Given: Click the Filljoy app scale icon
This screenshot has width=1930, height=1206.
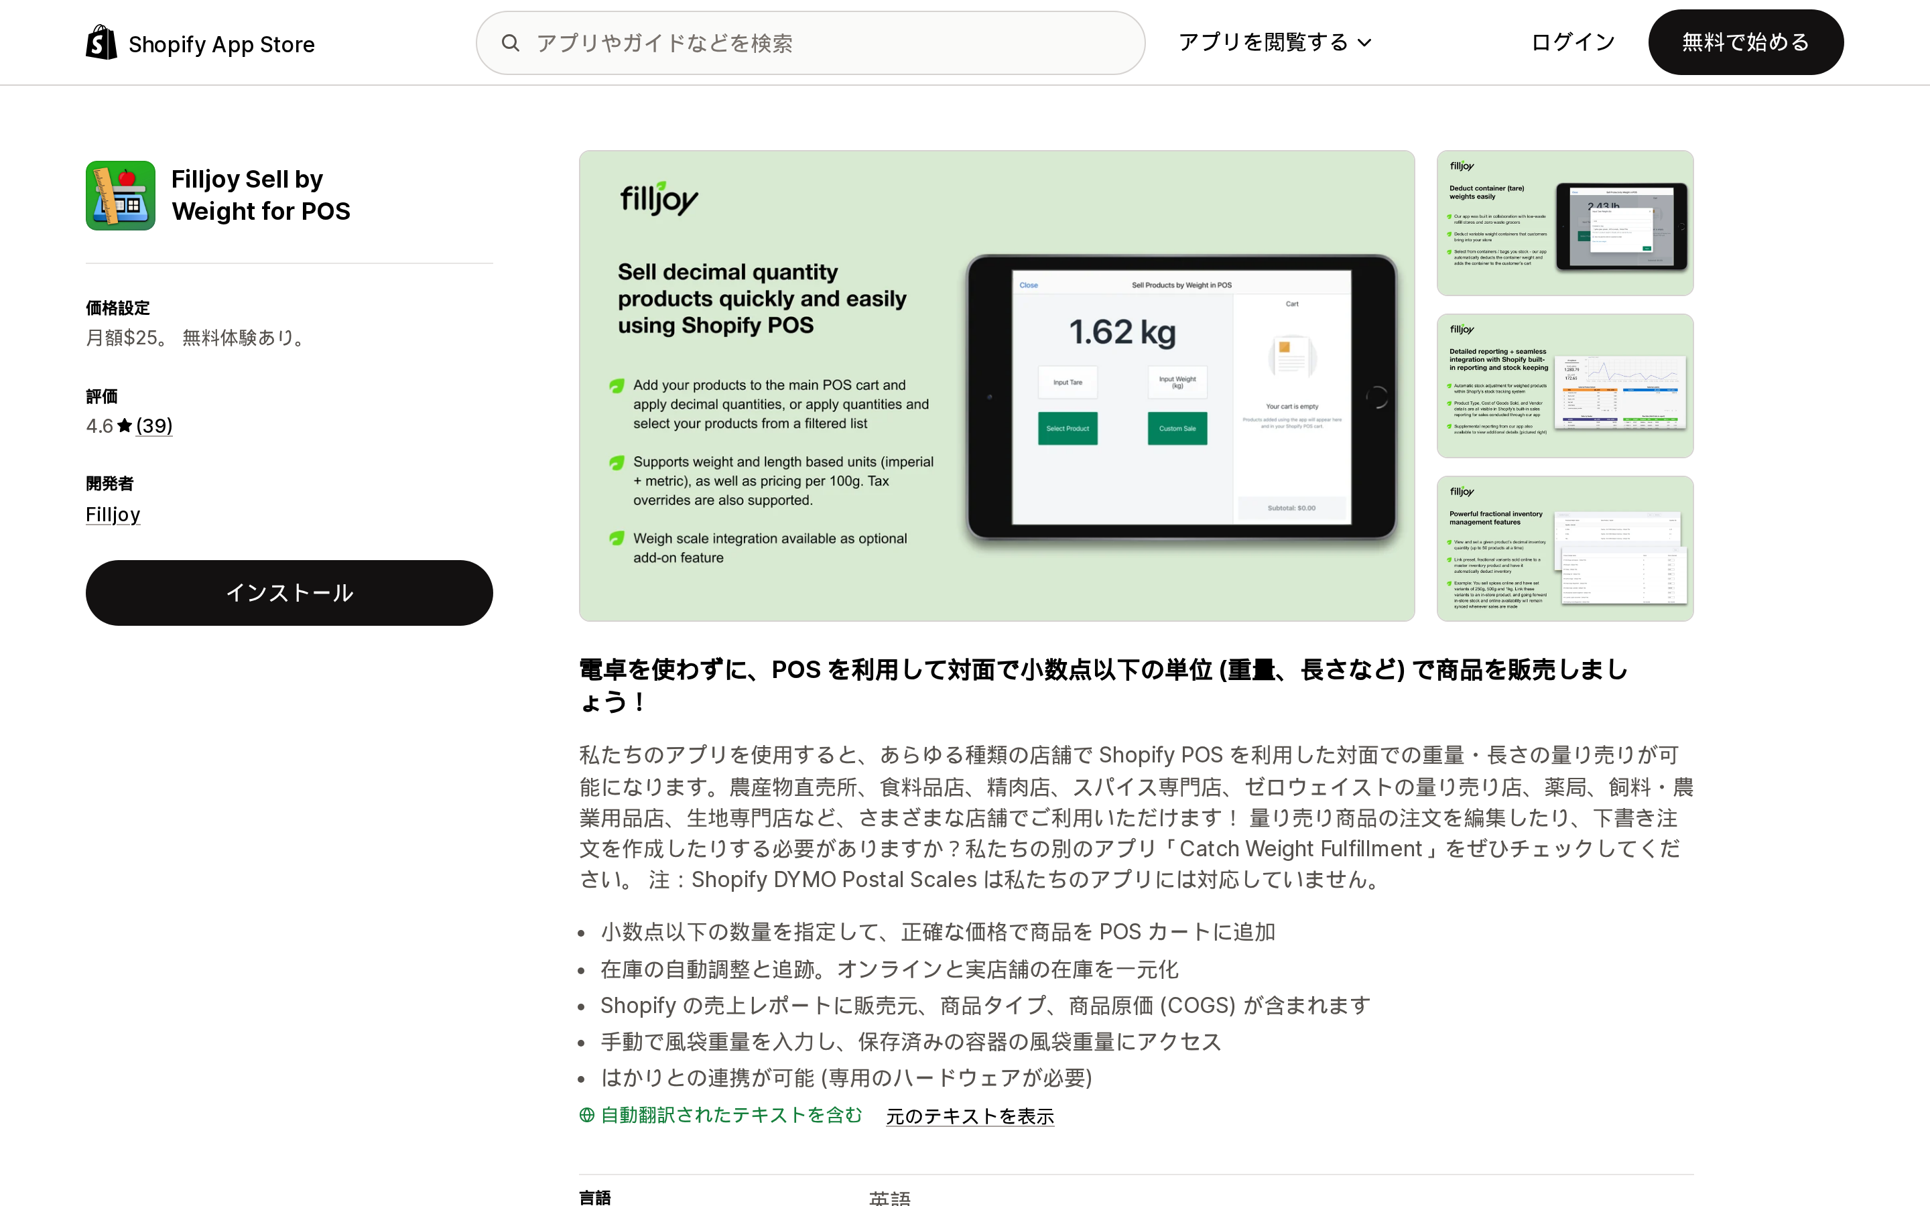Looking at the screenshot, I should 121,196.
